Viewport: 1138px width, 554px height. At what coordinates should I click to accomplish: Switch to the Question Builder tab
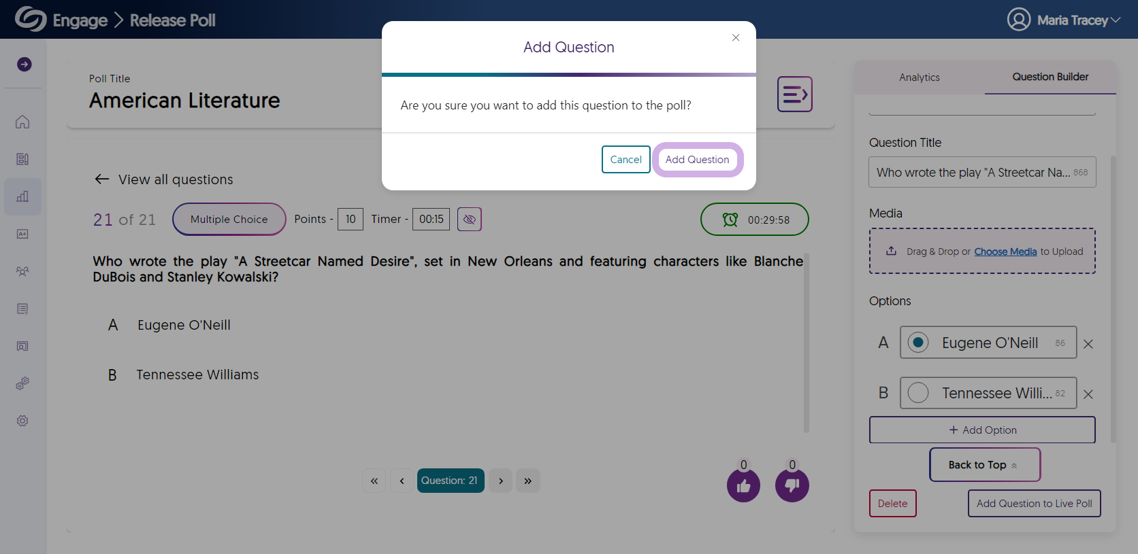click(x=1050, y=77)
